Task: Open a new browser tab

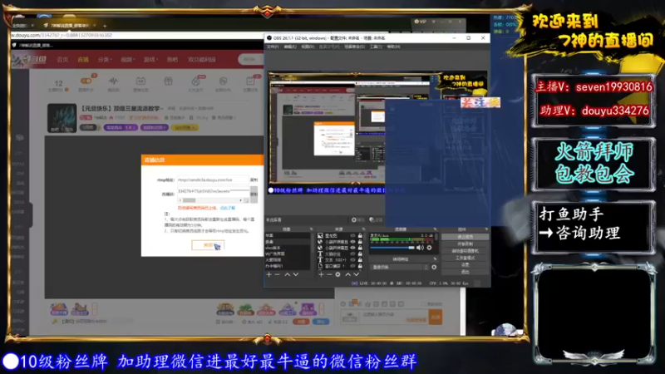Action: click(105, 26)
